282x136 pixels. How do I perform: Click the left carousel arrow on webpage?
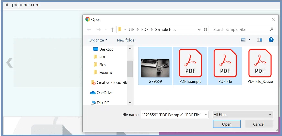point(9,63)
